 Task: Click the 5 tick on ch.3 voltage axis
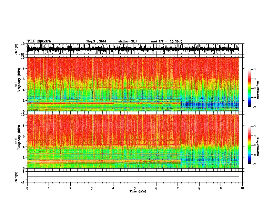(x=24, y=172)
